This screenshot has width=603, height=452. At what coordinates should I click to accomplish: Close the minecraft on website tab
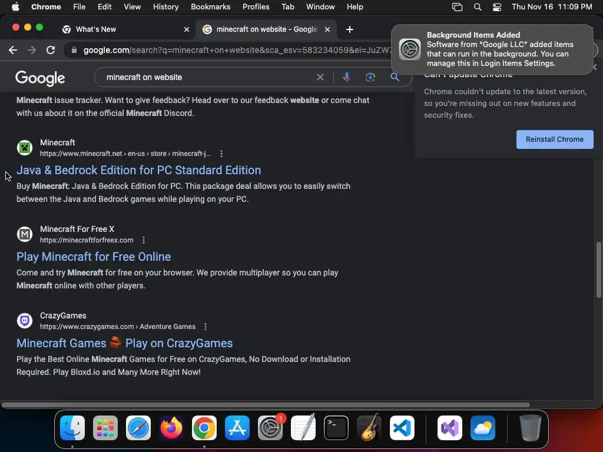coord(327,29)
